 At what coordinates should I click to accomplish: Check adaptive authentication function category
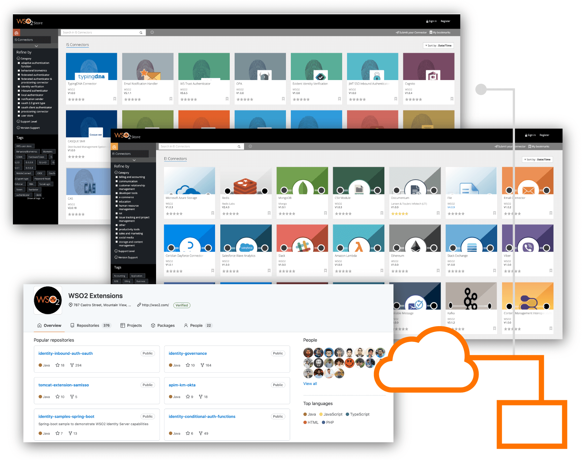[19, 63]
